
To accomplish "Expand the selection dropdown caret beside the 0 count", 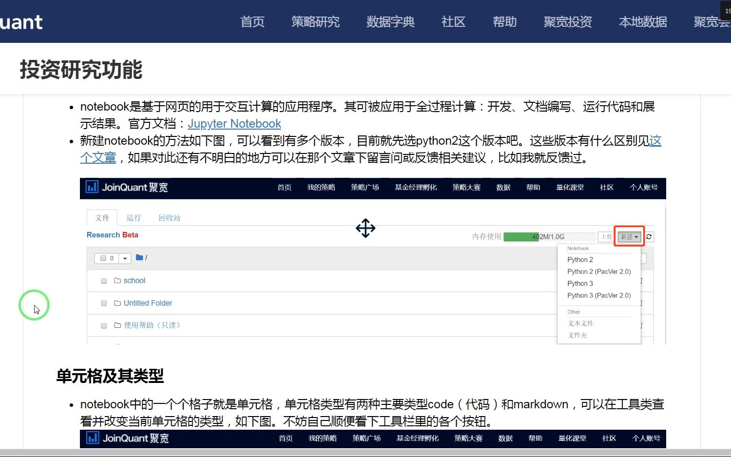I will [125, 258].
